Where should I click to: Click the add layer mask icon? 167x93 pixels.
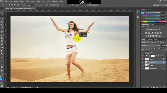[x=151, y=87]
